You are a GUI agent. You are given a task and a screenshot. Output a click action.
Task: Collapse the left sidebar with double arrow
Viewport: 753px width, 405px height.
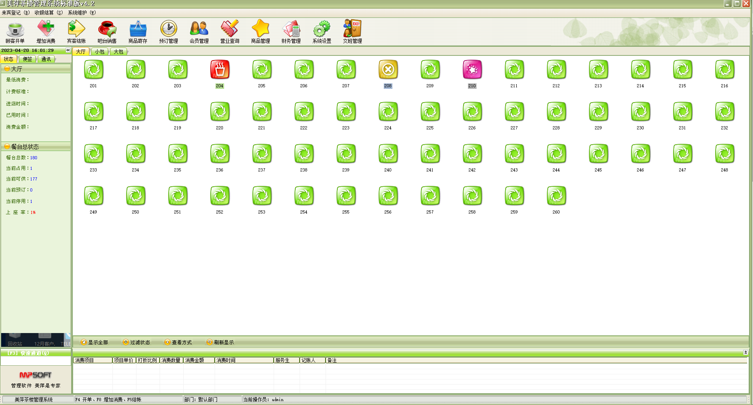68,50
